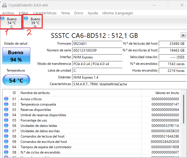Click the Nombre de atributo column header
Image resolution: width=187 pixels, height=158 pixels.
point(35,93)
